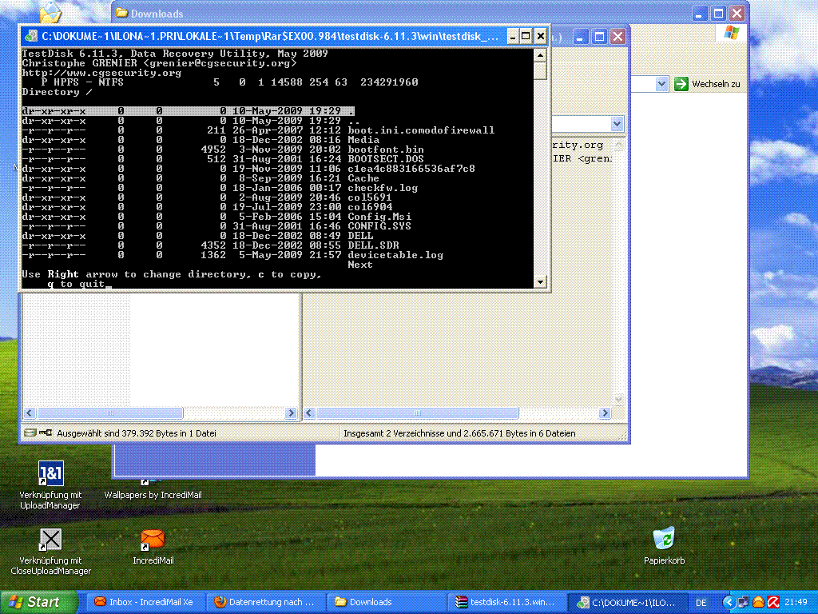Click the TestDisk console title bar icon
This screenshot has width=818, height=614.
pos(31,36)
